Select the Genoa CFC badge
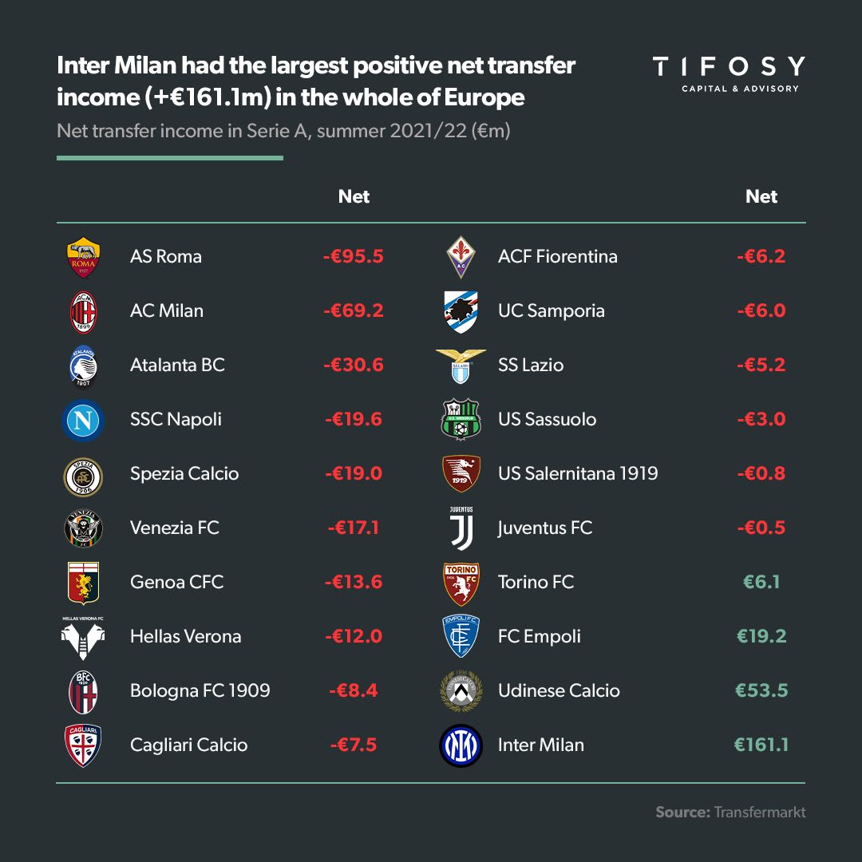This screenshot has width=862, height=862. tap(83, 583)
